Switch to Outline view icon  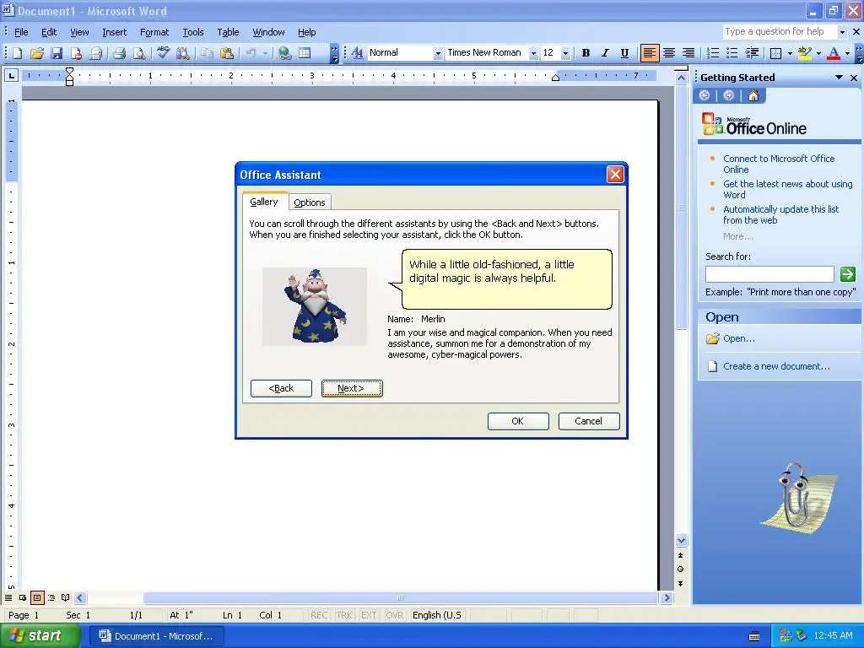[x=51, y=598]
